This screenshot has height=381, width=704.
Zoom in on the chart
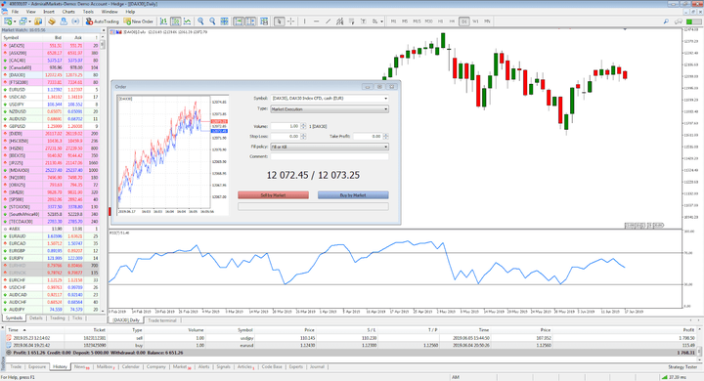[200, 21]
